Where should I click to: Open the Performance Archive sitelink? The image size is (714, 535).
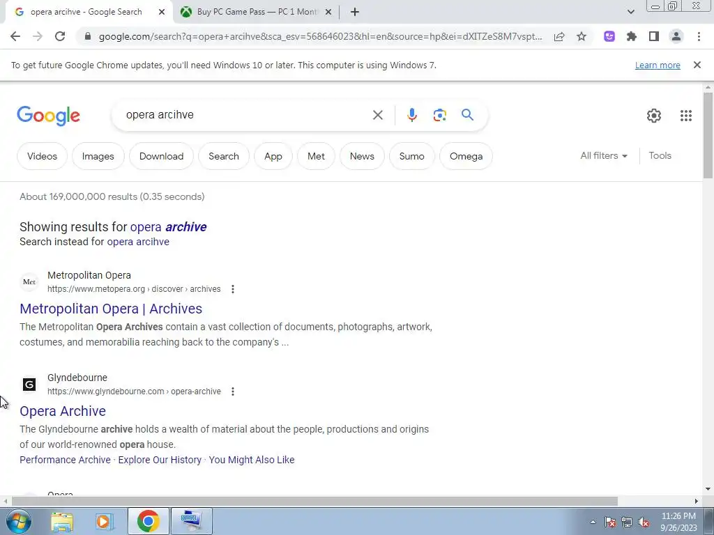[x=65, y=460]
